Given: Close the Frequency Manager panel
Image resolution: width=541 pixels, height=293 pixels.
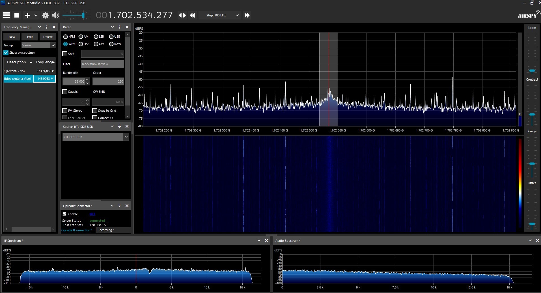Looking at the screenshot, I should pos(54,27).
